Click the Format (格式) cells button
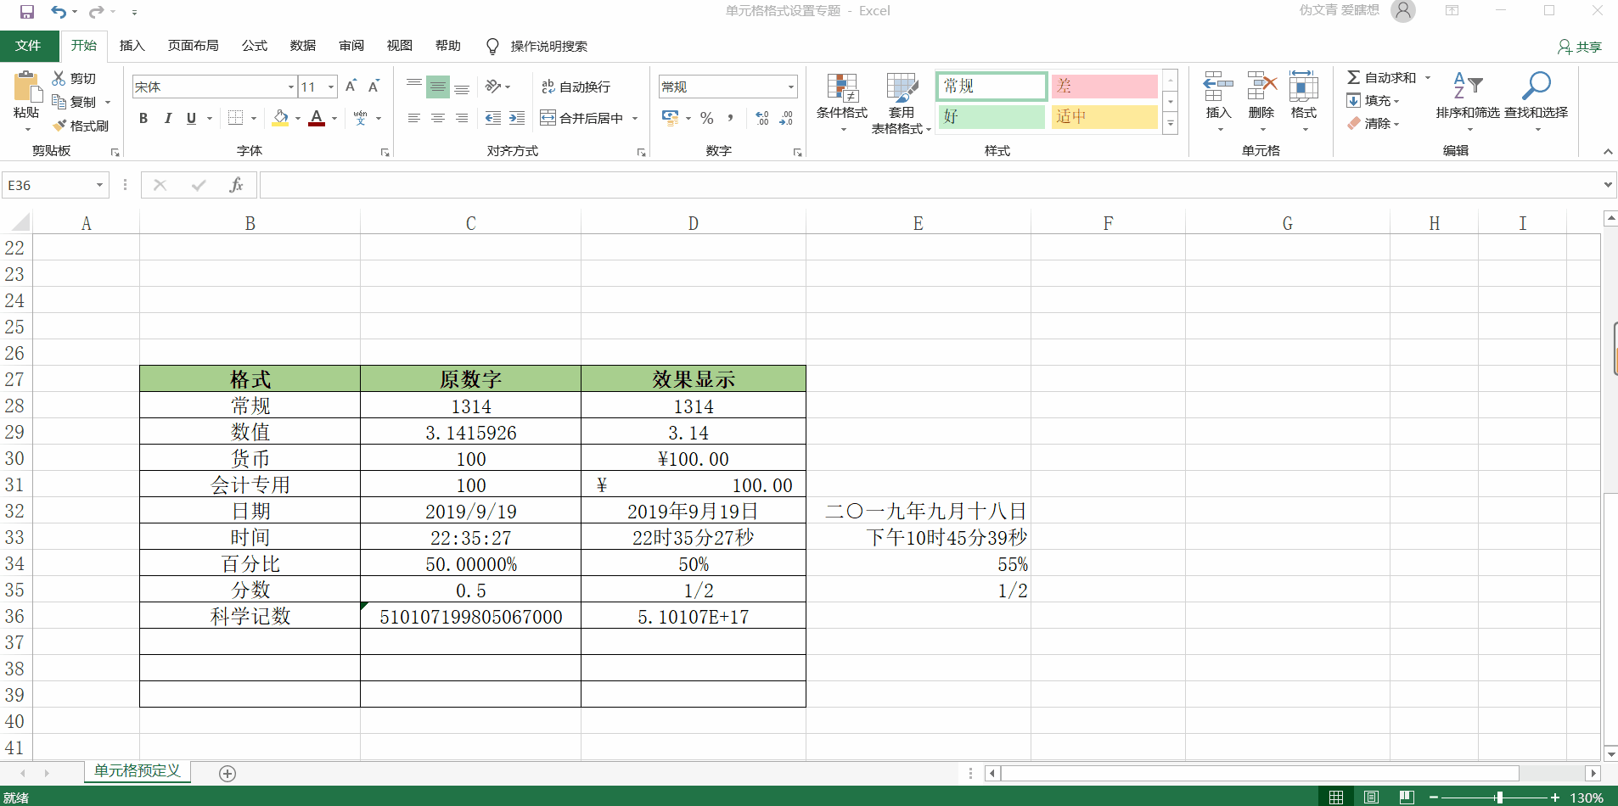This screenshot has height=806, width=1618. pyautogui.click(x=1304, y=100)
